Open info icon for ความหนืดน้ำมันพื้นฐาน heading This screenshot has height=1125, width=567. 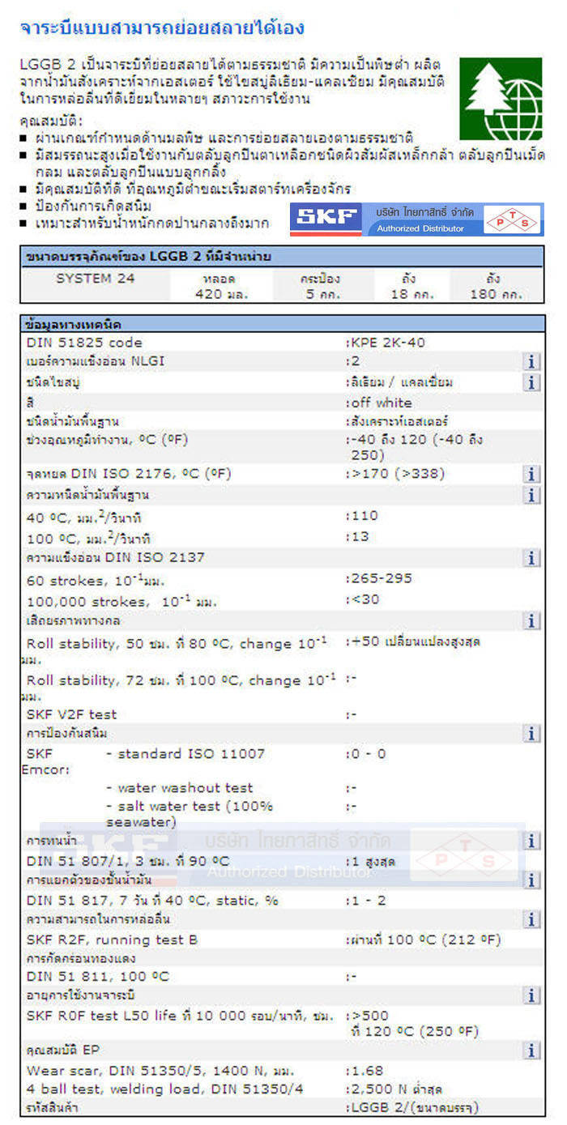click(531, 495)
